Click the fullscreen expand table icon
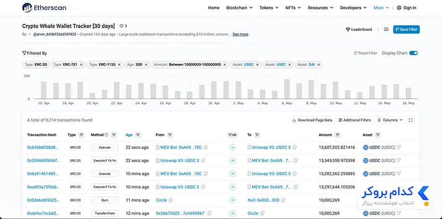This screenshot has width=442, height=219. (411, 120)
